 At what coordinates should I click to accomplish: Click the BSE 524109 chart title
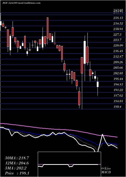point(10,3)
